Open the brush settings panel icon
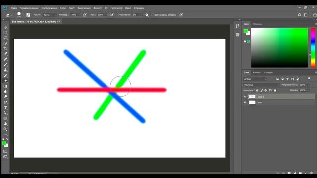 (28, 15)
